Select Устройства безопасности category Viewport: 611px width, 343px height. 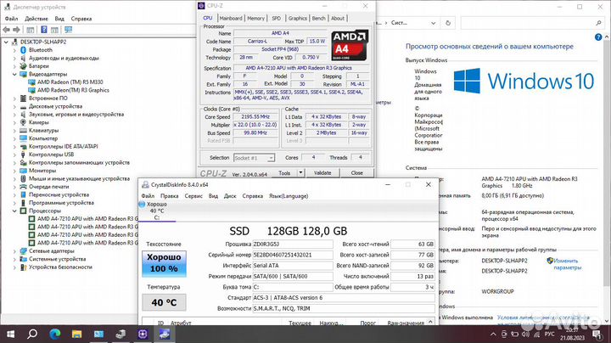pyautogui.click(x=60, y=267)
